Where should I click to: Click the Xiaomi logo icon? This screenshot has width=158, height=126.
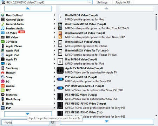coord(3,86)
